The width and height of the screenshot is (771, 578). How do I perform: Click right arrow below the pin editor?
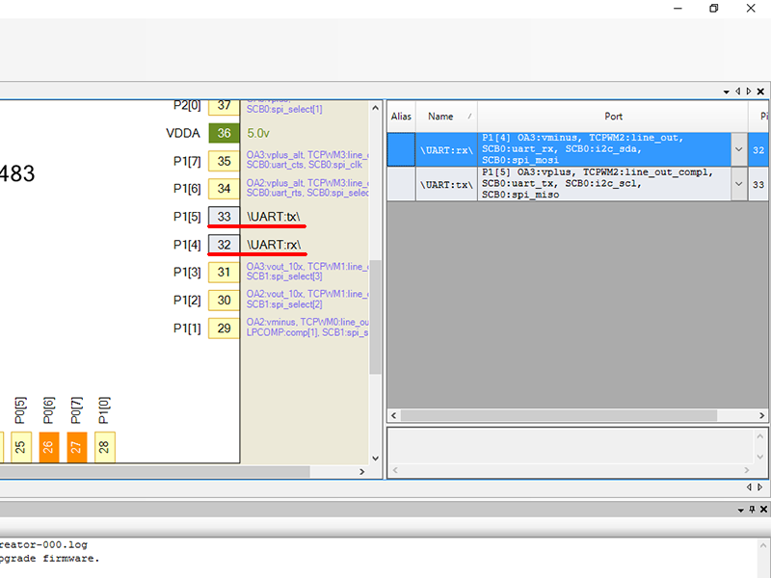pos(760,487)
